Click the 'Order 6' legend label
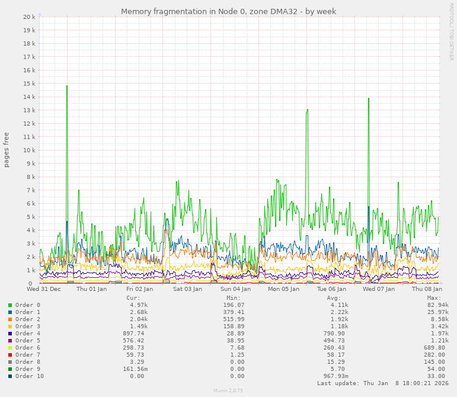 pos(28,348)
